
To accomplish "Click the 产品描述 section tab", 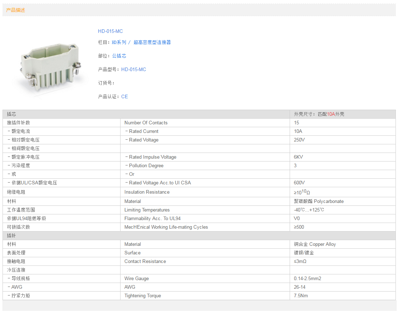I will coord(16,10).
